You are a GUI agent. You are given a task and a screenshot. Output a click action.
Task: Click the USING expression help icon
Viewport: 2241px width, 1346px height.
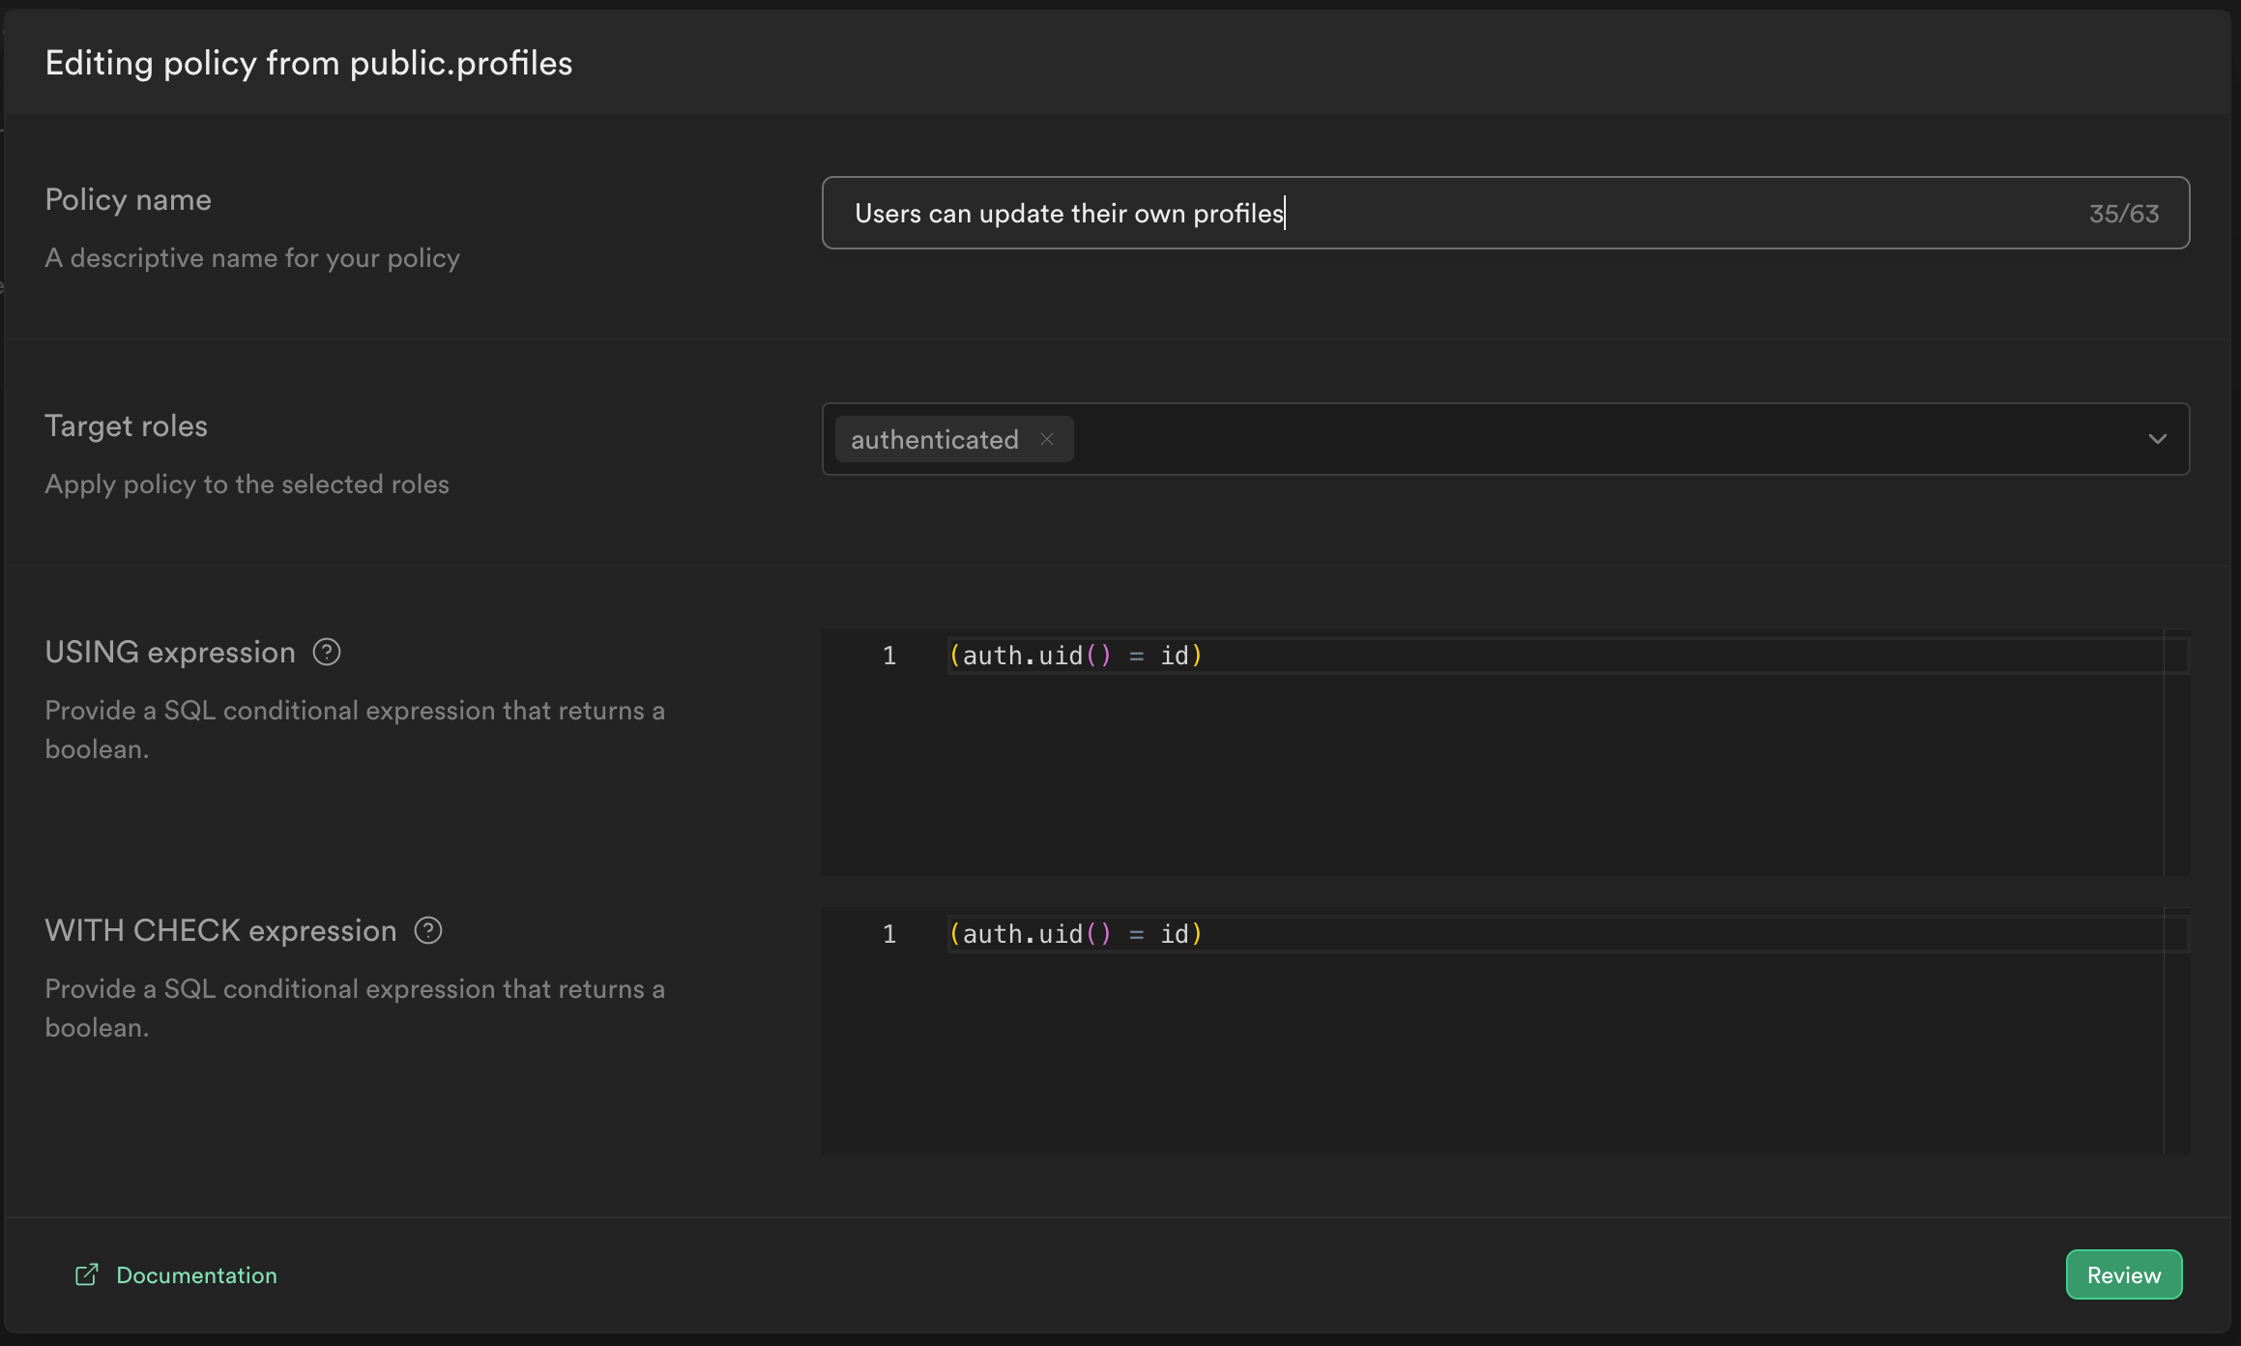tap(327, 653)
